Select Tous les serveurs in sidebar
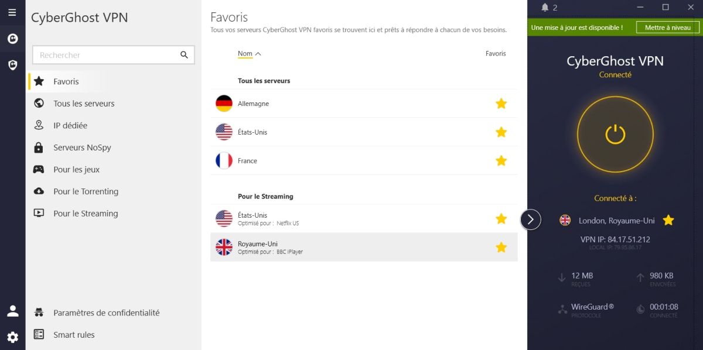The width and height of the screenshot is (703, 350). (84, 104)
